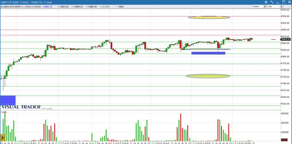This screenshot has width=292, height=144.
Task: Maximize the MINI S-P chart window
Action: 284,2
